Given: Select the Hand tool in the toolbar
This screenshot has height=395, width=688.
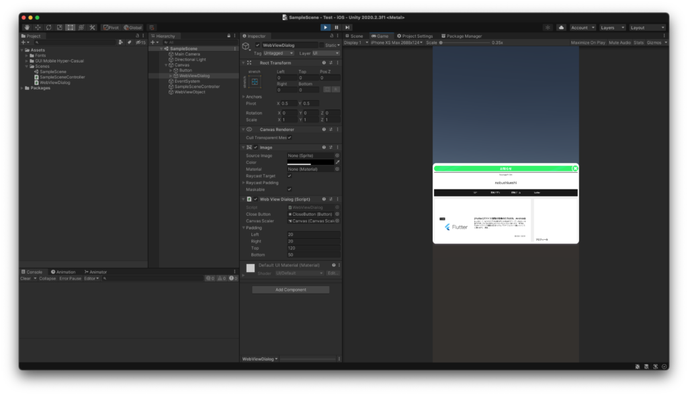Looking at the screenshot, I should (27, 28).
